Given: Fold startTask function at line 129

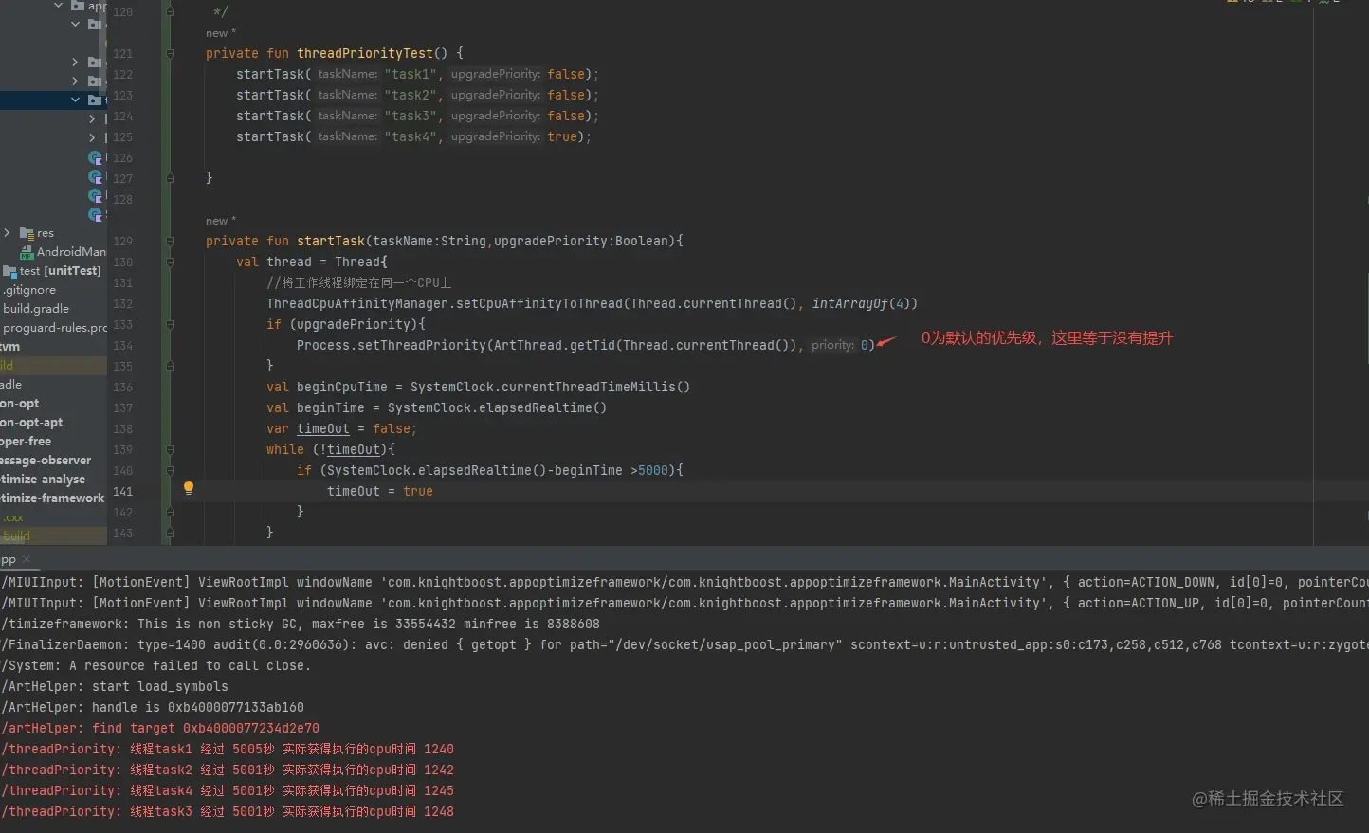Looking at the screenshot, I should [x=171, y=242].
